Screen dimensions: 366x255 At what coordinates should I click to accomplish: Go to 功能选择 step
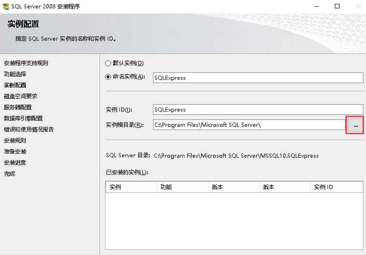click(15, 74)
